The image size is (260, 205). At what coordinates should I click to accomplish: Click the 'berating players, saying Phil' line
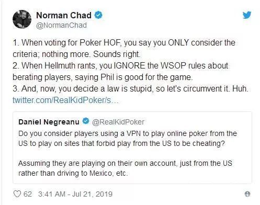pyautogui.click(x=103, y=77)
